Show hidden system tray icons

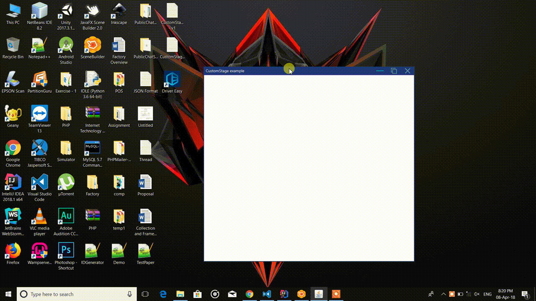443,294
